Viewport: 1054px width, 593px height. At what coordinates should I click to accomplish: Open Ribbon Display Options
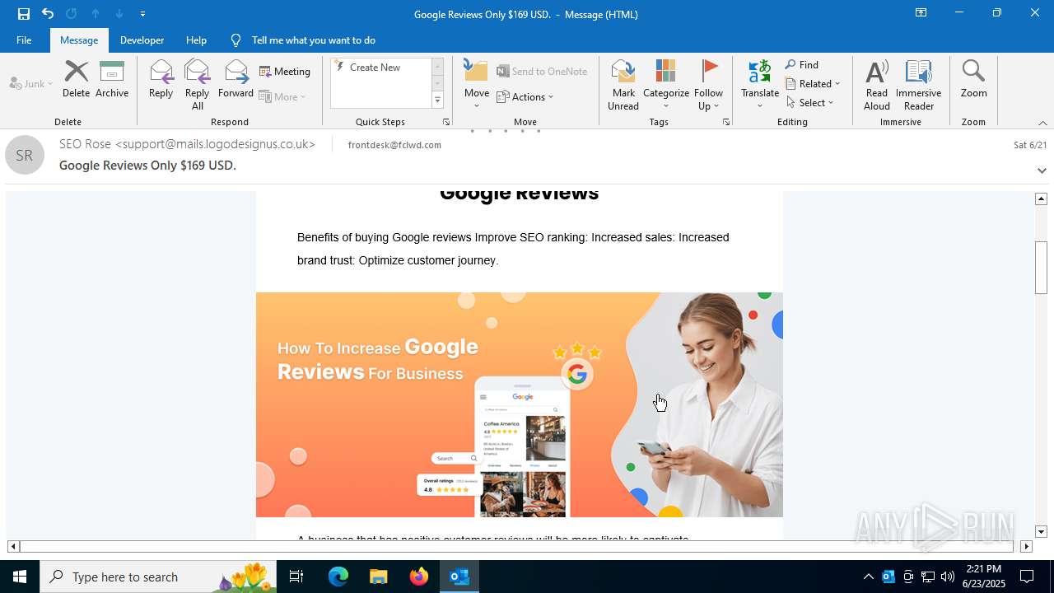[x=921, y=13]
